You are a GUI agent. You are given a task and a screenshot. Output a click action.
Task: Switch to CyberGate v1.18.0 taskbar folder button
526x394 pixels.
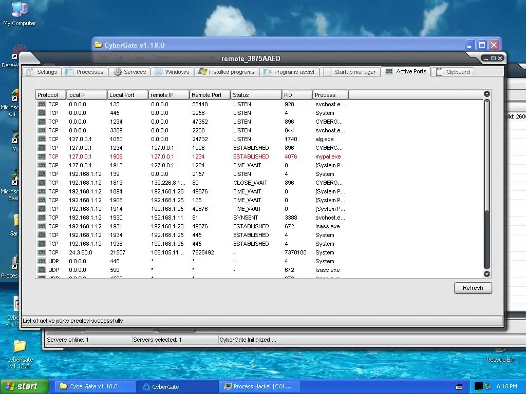click(x=95, y=386)
